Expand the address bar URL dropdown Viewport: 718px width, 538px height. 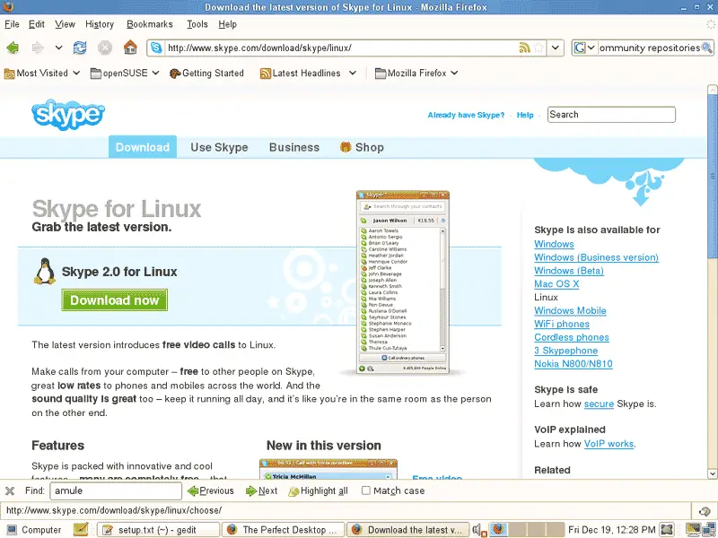click(x=556, y=48)
